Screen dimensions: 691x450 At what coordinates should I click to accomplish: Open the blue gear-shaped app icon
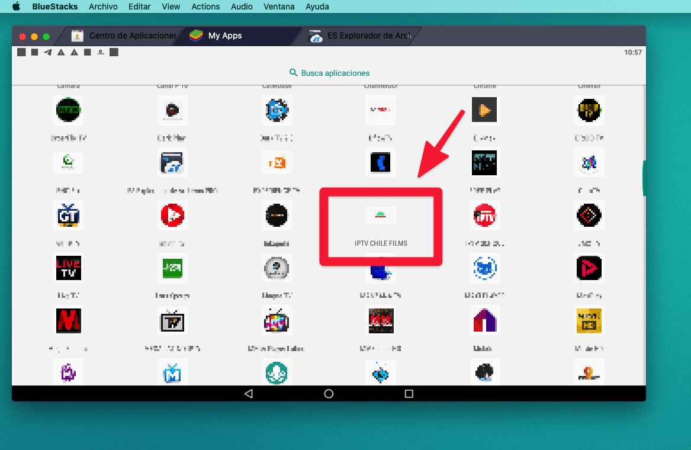(277, 110)
